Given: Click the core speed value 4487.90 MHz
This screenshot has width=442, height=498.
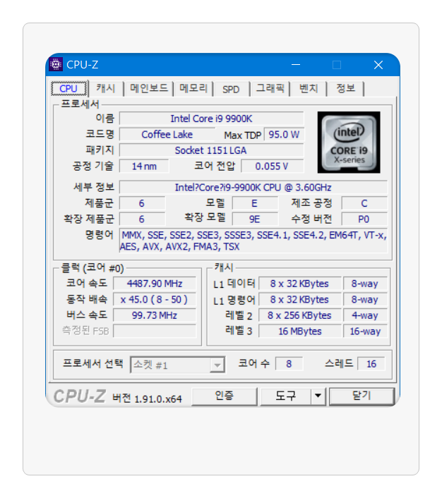Looking at the screenshot, I should tap(155, 284).
